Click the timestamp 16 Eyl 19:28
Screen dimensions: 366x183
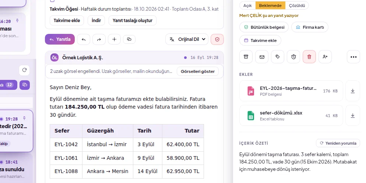204,58
